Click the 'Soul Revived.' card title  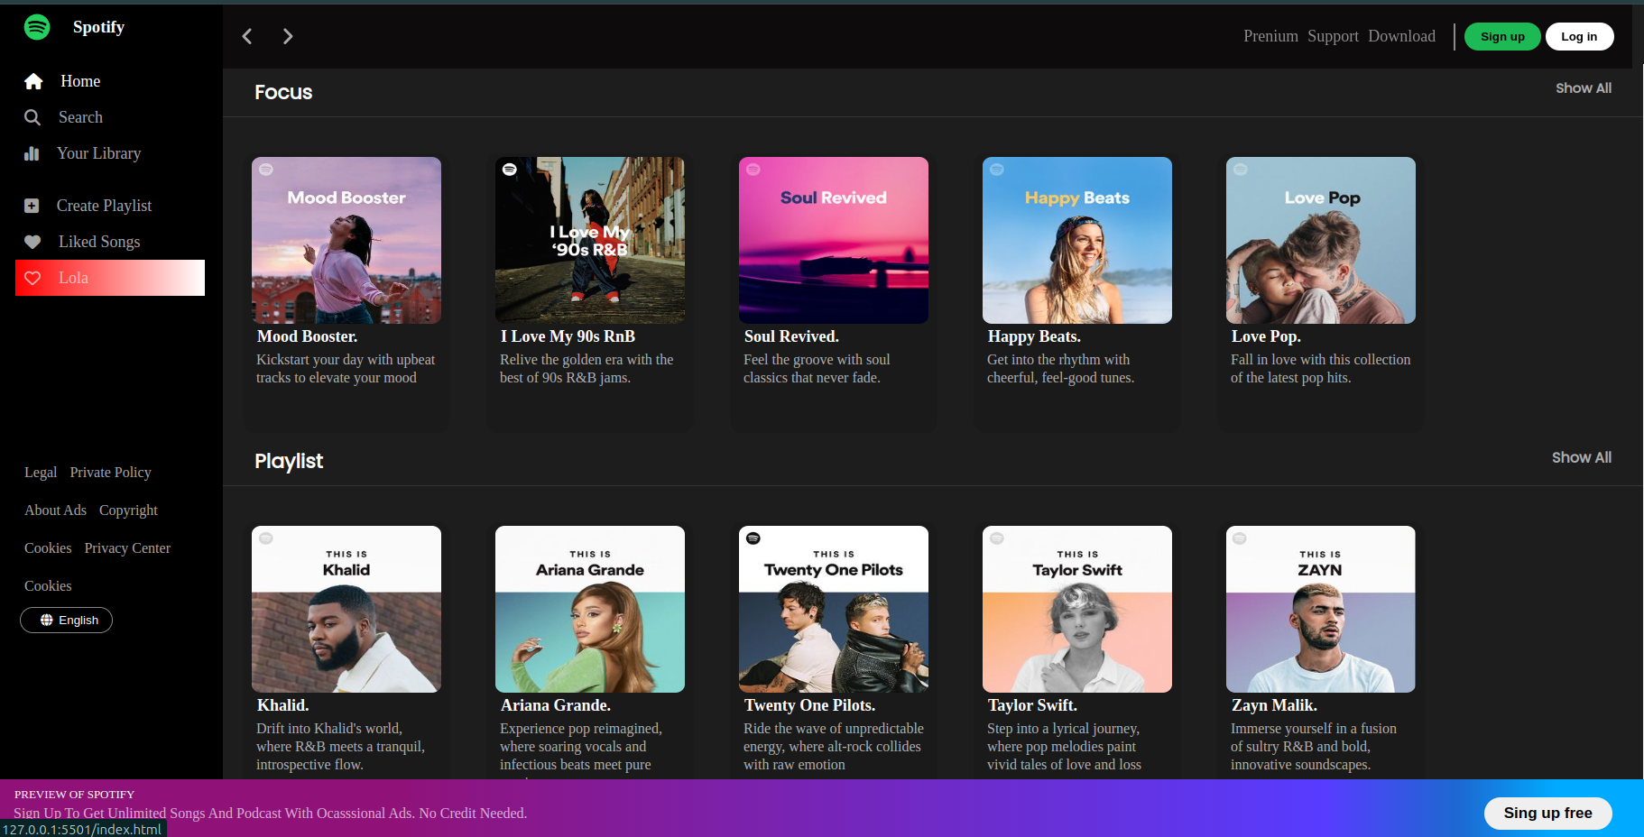(791, 336)
